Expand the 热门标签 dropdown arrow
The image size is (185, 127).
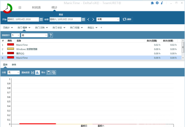[82, 28]
